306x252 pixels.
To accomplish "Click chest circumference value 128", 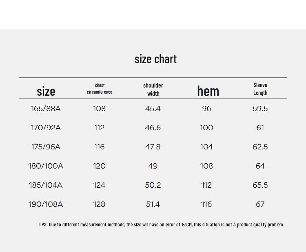I will click(99, 204).
